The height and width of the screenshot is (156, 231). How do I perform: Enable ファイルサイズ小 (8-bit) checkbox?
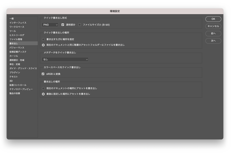[80, 25]
